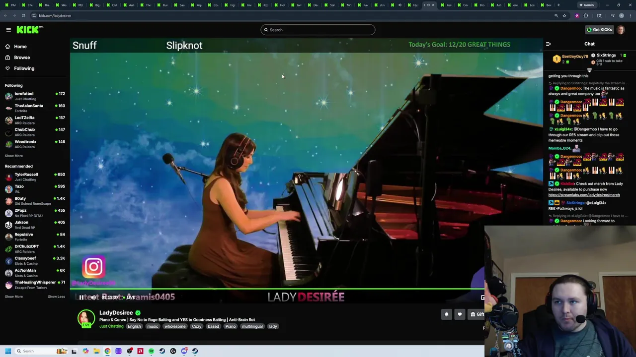Mute the stream volume speaker icon
The height and width of the screenshot is (357, 636).
point(93,297)
